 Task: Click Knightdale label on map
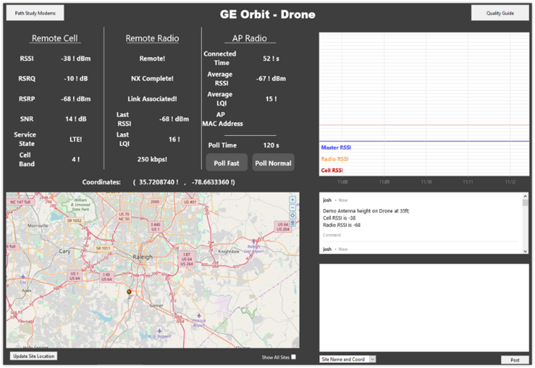(229, 252)
